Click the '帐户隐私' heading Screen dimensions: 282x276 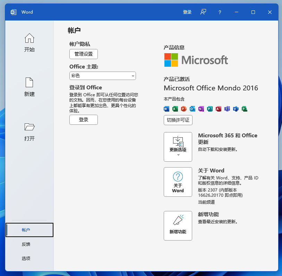(80, 44)
